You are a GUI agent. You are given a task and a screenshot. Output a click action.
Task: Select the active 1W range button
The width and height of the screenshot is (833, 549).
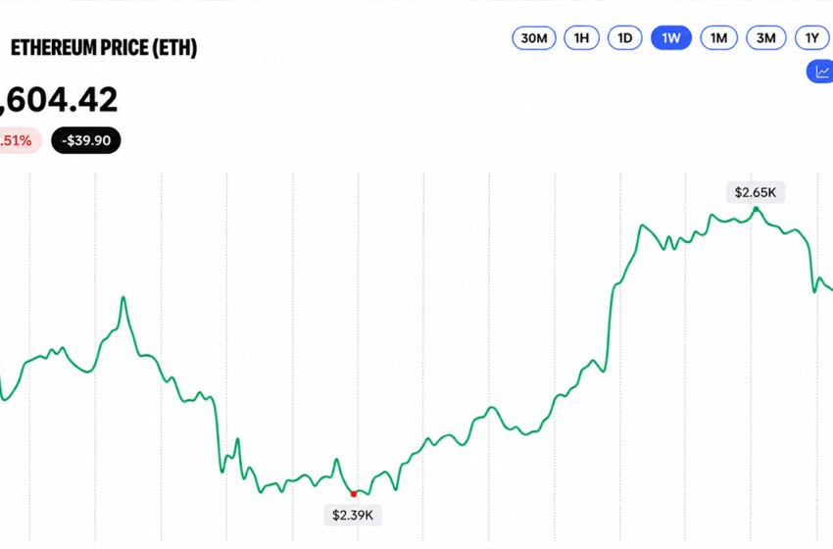click(x=671, y=37)
